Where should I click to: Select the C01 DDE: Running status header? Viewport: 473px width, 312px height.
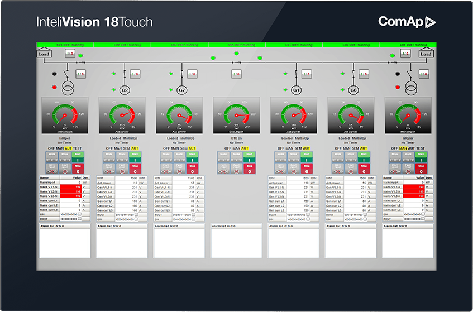click(294, 45)
